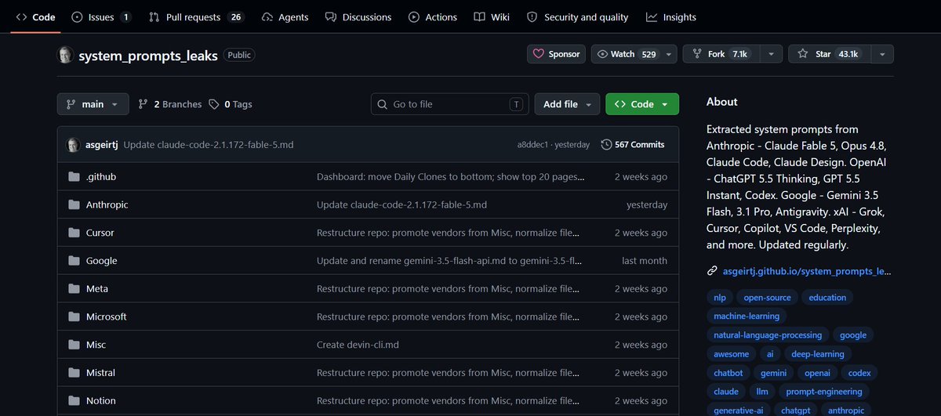941x416 pixels.
Task: Click the Microsoft folder icon
Action: tap(74, 317)
